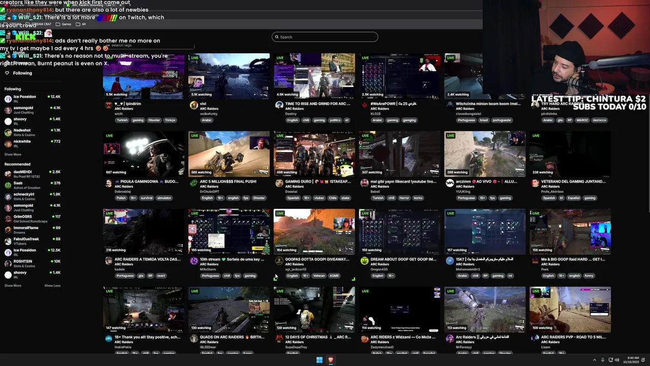Select the survival tag on Dobrodziej's stream
650x366 pixels.
click(147, 198)
